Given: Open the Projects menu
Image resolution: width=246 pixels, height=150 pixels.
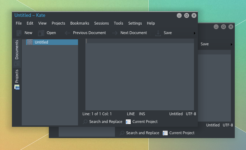Looking at the screenshot, I should point(58,23).
